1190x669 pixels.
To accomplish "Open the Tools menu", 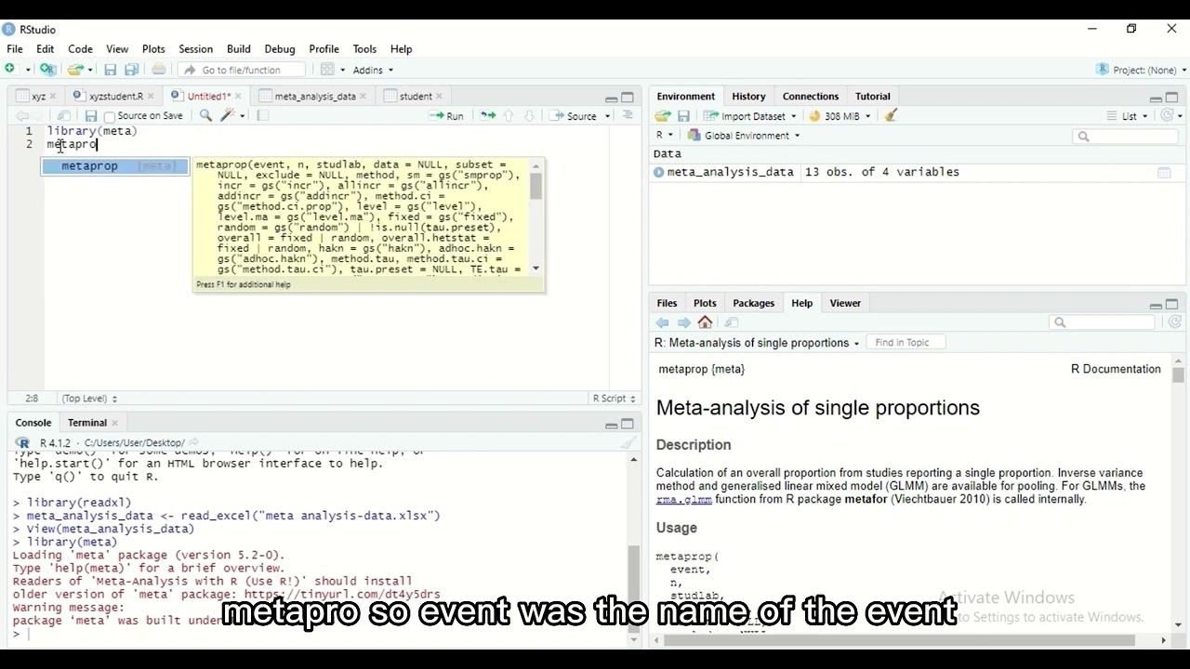I will (x=364, y=49).
